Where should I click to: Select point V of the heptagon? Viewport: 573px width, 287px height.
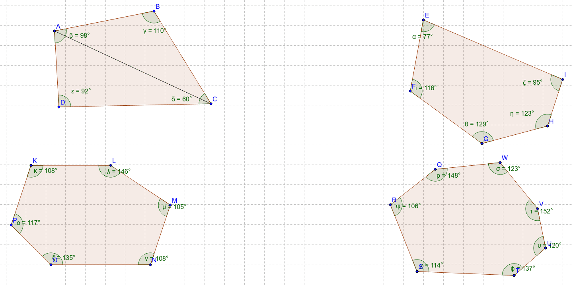(x=538, y=209)
